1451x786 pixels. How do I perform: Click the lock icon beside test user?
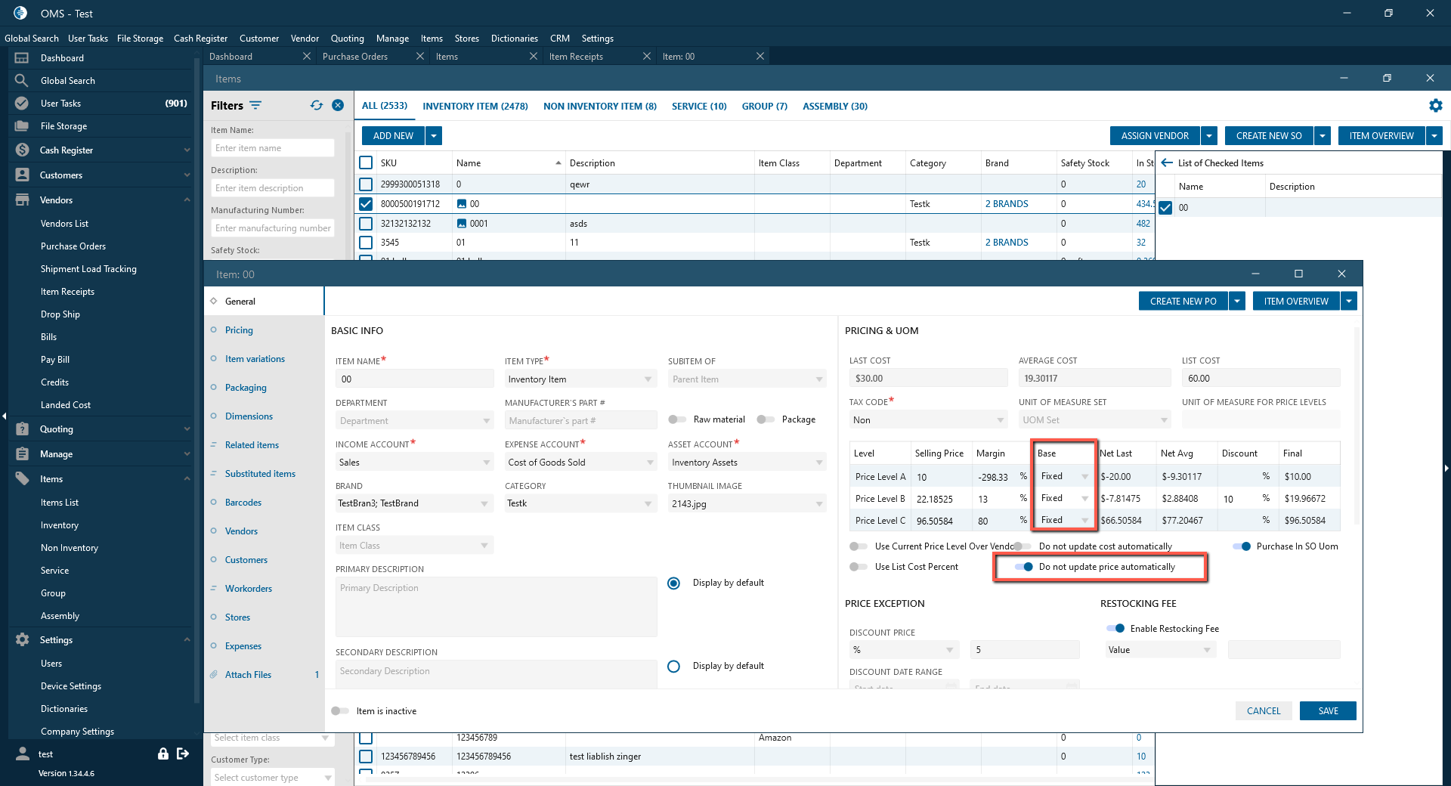(x=162, y=754)
